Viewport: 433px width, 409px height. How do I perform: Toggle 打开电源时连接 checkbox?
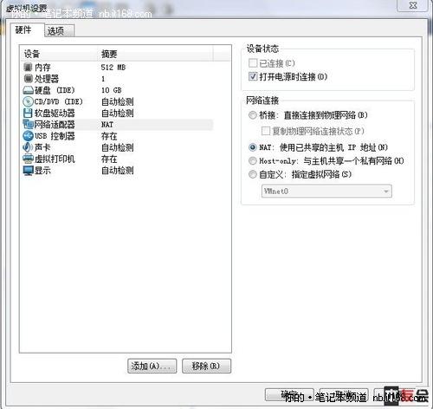253,76
